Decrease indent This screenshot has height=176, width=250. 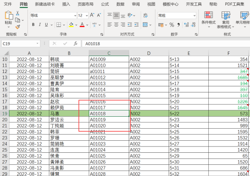pyautogui.click(x=130, y=24)
